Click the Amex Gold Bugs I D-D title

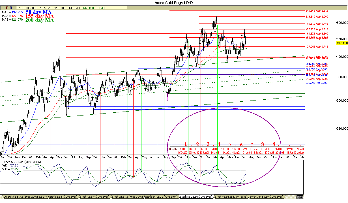pyautogui.click(x=174, y=3)
